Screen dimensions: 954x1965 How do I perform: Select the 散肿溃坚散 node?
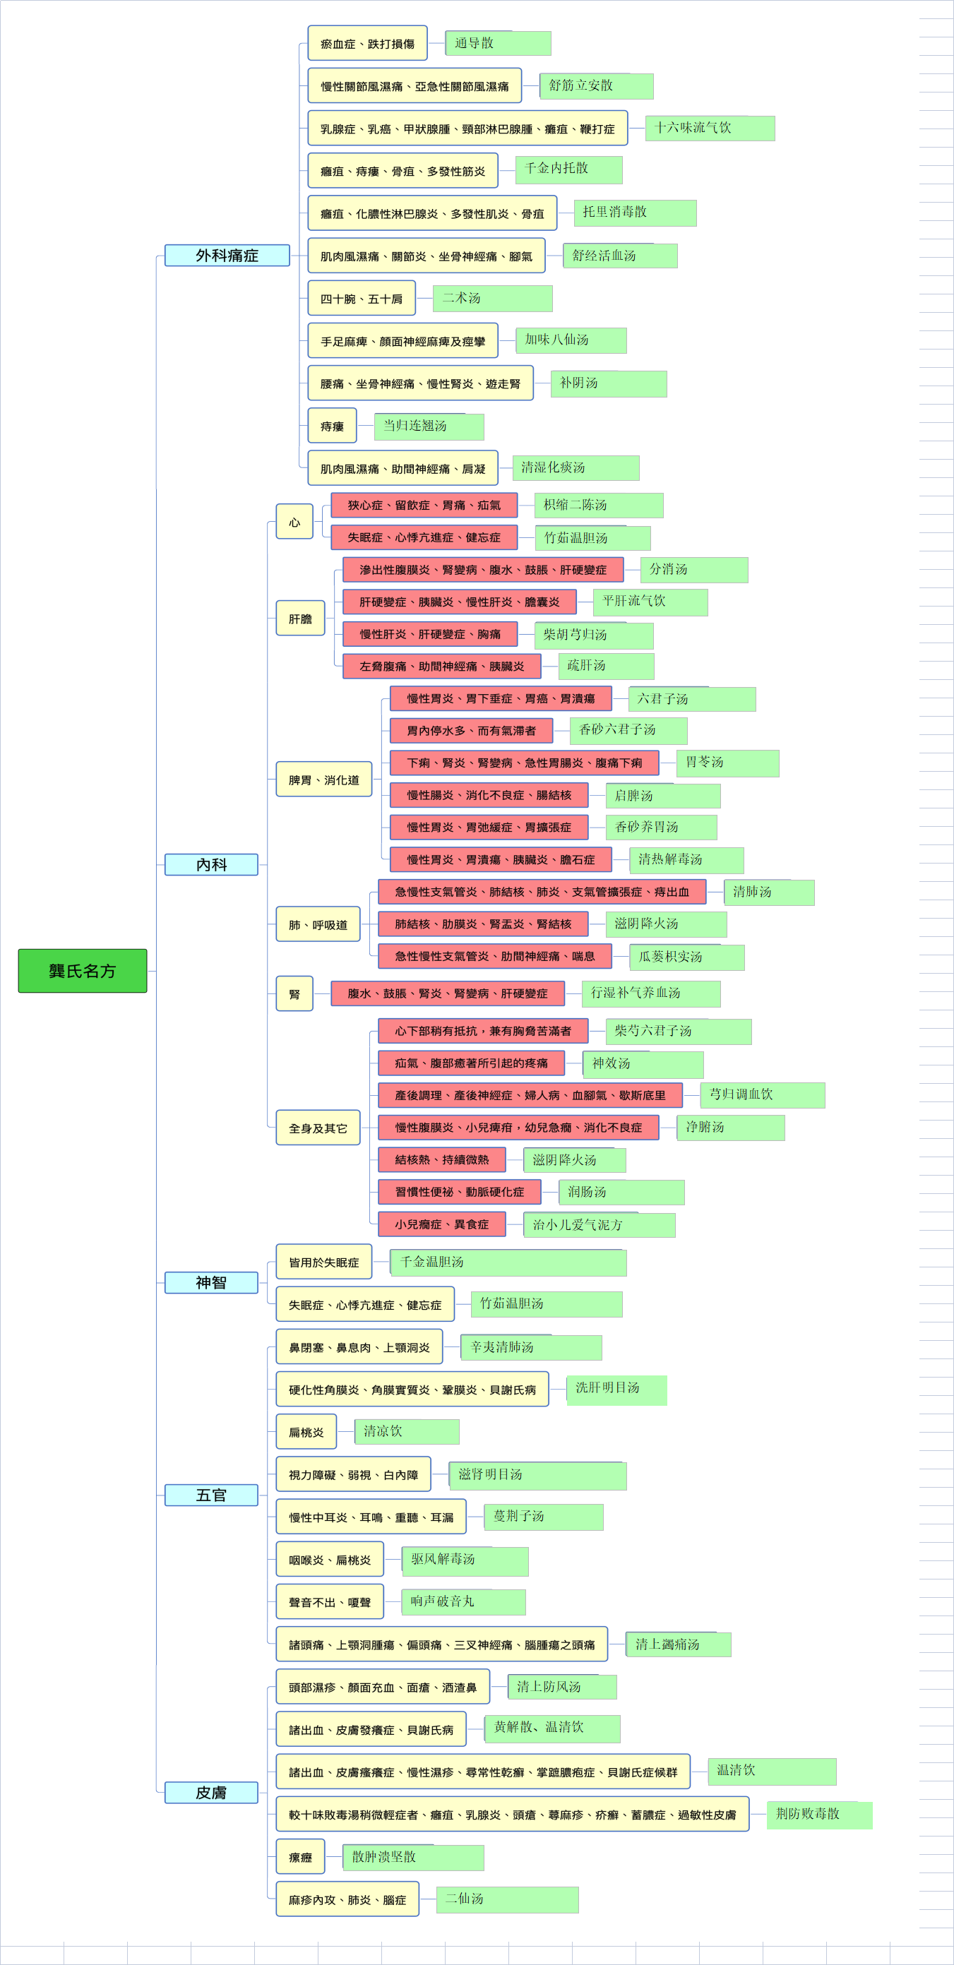(x=413, y=1858)
